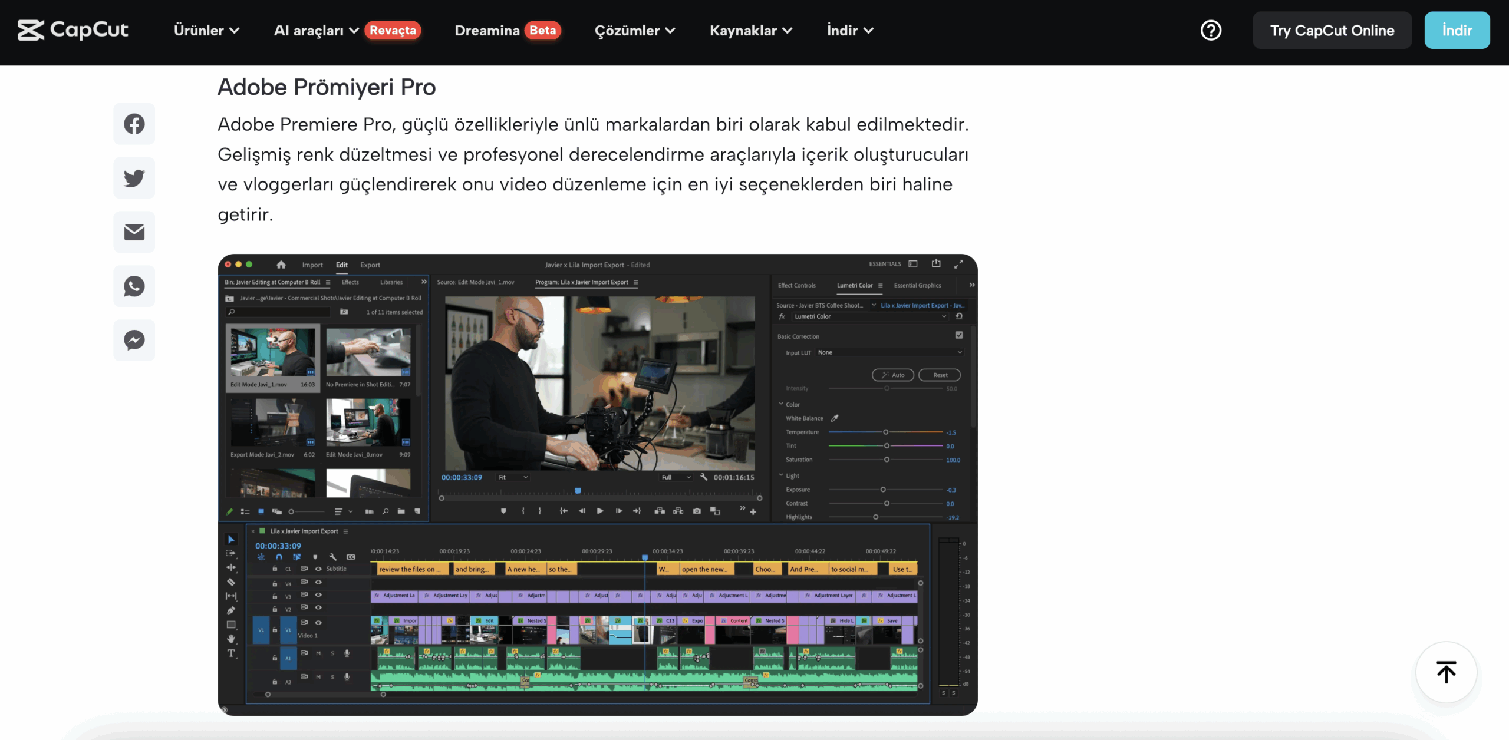Open the Full playback resolution dropdown
The height and width of the screenshot is (740, 1509).
point(676,477)
